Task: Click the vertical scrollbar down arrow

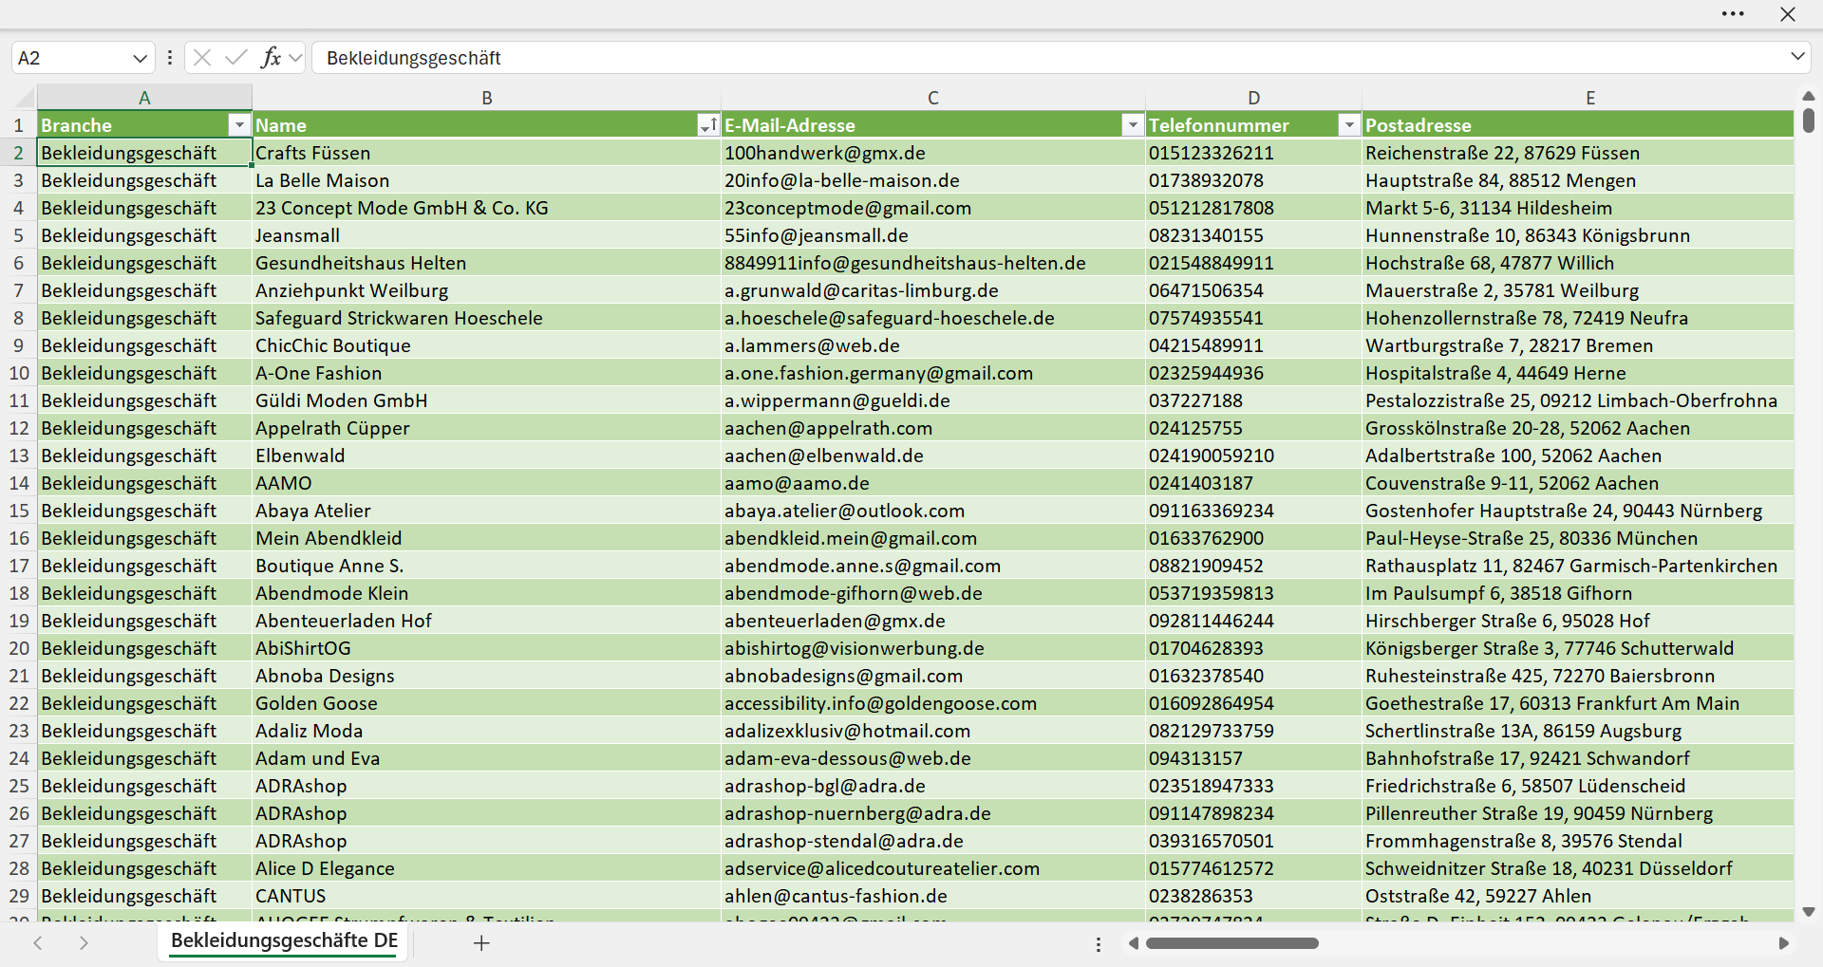Action: pyautogui.click(x=1809, y=912)
